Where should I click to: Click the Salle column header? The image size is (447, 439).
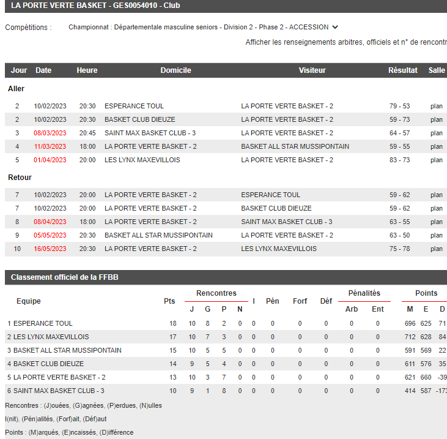point(437,70)
